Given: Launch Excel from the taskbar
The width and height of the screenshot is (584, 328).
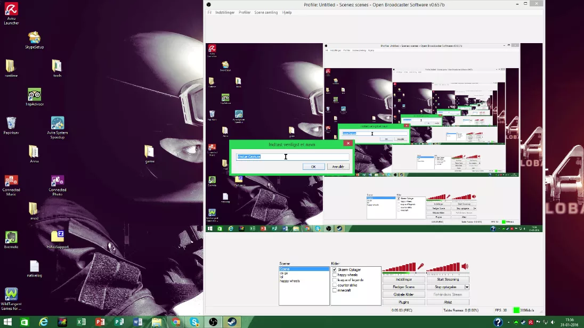Looking at the screenshot, I should tap(81, 322).
